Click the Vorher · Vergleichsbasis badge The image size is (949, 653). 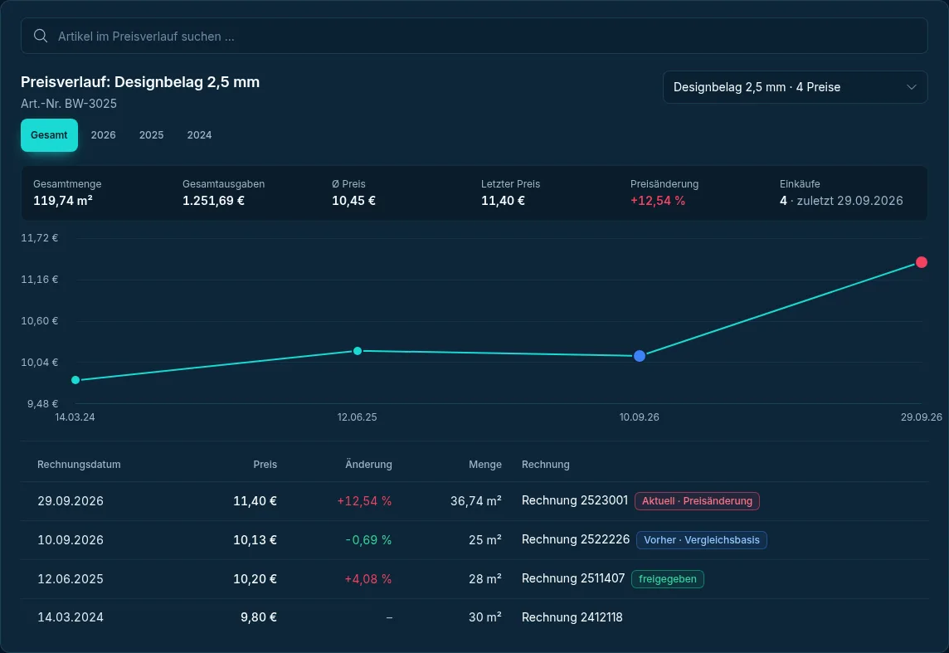click(702, 540)
